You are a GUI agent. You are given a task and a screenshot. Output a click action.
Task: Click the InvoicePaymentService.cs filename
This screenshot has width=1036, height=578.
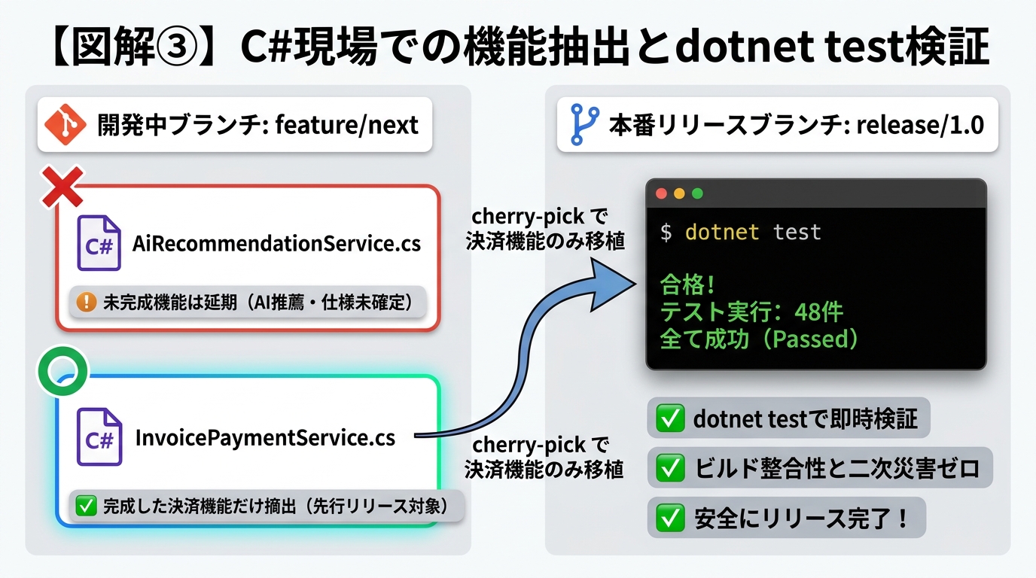[265, 438]
